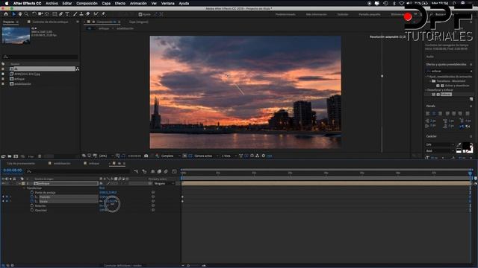Select the Puppet Pin tool
The height and width of the screenshot is (268, 478).
(x=103, y=14)
